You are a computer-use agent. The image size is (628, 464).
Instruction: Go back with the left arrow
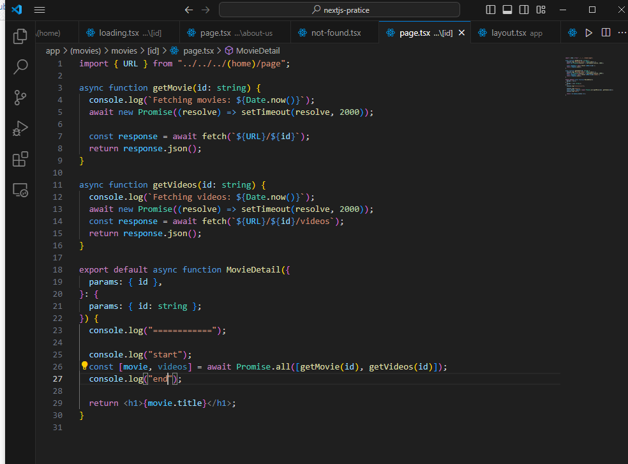coord(188,10)
